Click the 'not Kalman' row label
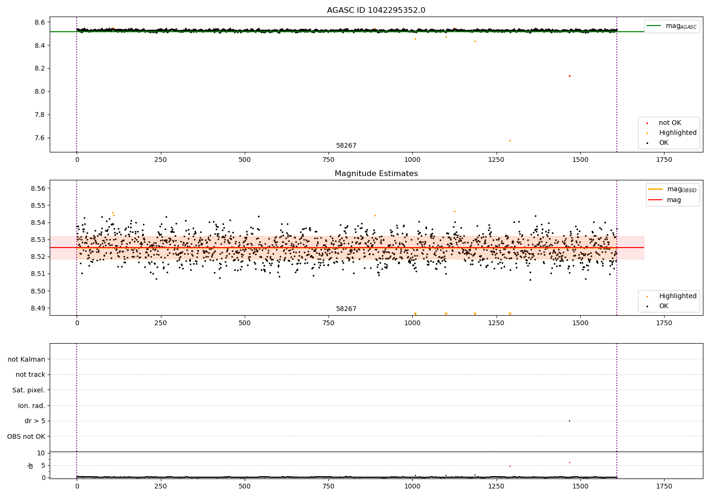 [26, 359]
